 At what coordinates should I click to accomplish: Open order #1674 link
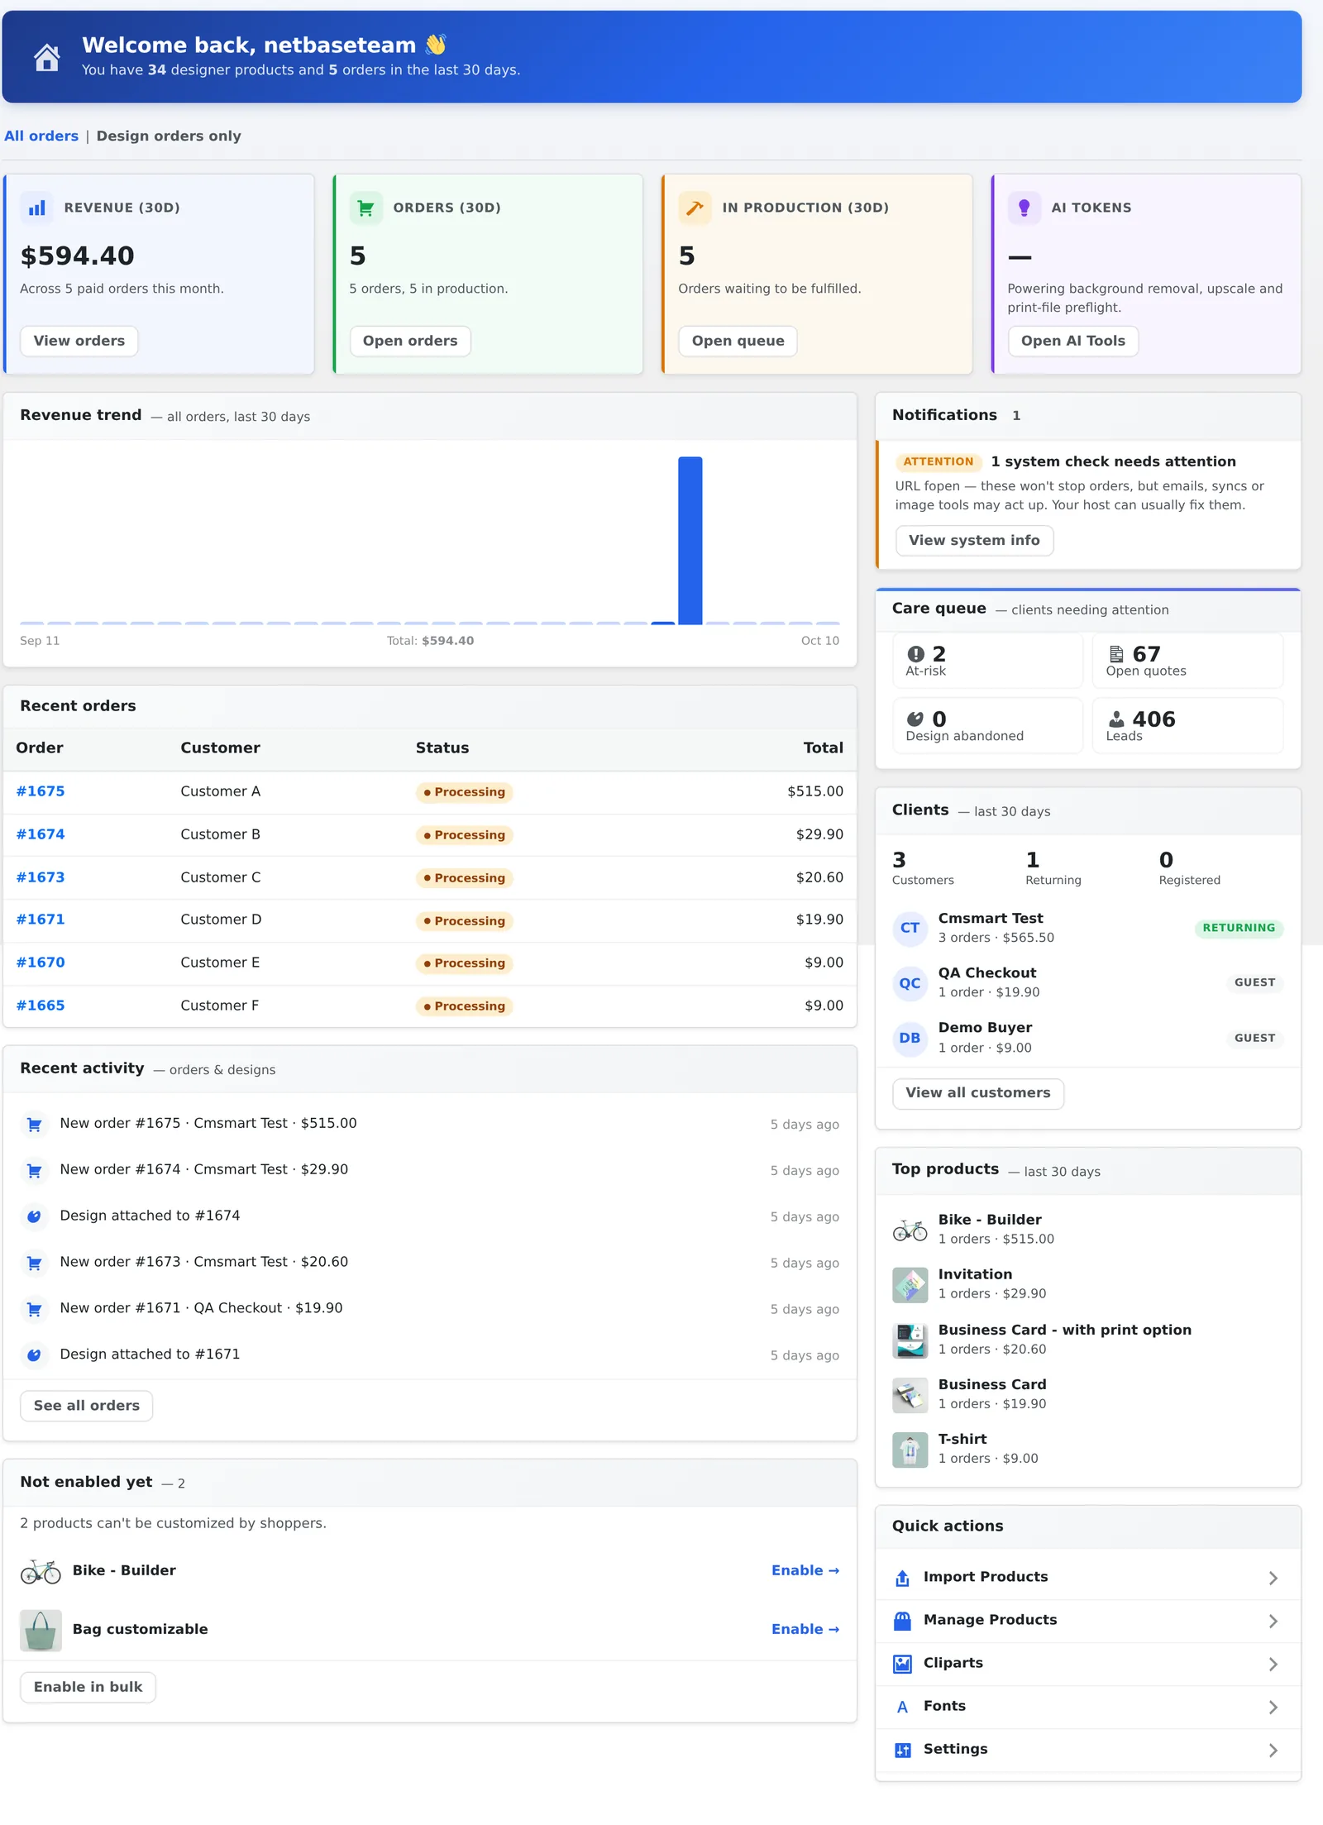point(41,834)
